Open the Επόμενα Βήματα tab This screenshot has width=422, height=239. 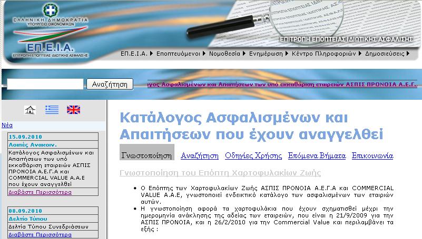(x=317, y=155)
